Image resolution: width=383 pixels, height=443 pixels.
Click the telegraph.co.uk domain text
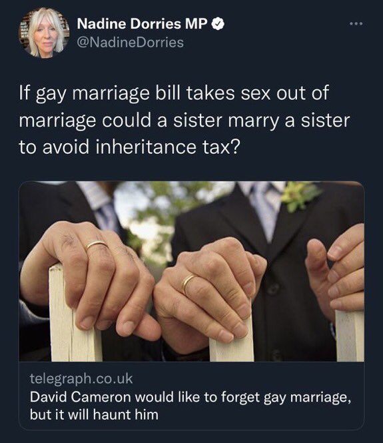point(81,378)
